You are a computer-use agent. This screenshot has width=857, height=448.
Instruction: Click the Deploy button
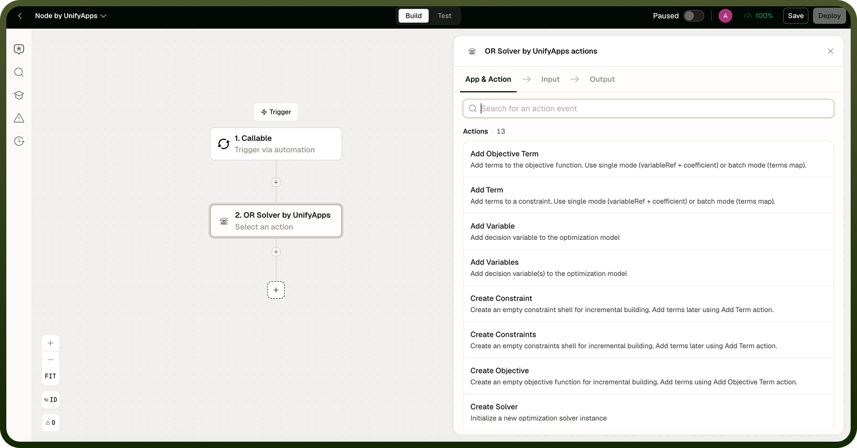[829, 16]
